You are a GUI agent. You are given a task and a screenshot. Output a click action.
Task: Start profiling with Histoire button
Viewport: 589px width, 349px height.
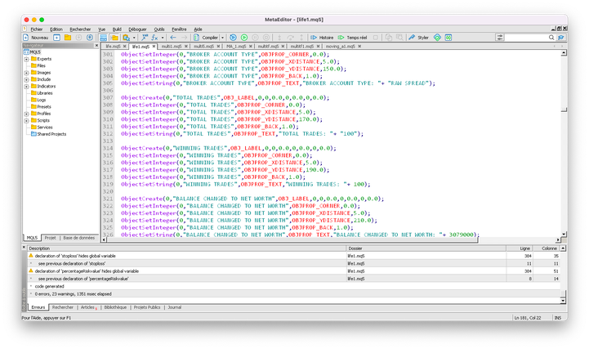(322, 38)
